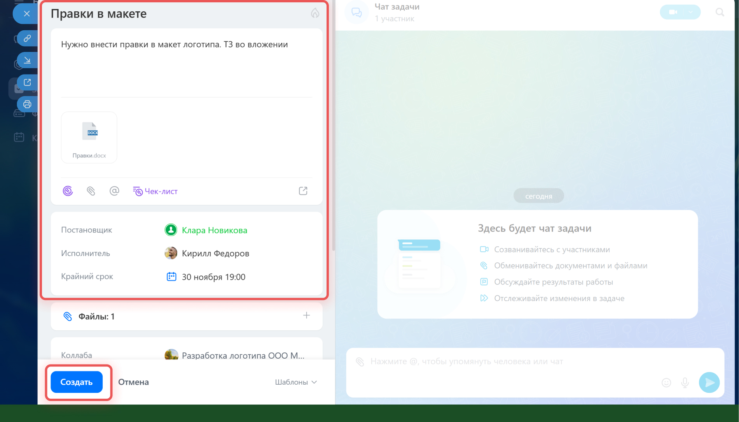
Task: Attach a file using the description toolbar paperclip
Action: [91, 191]
